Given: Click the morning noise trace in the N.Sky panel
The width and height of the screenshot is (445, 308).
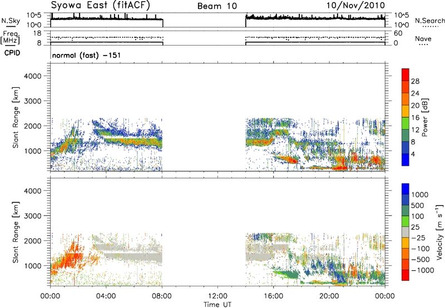Looking at the screenshot, I should click(x=106, y=19).
